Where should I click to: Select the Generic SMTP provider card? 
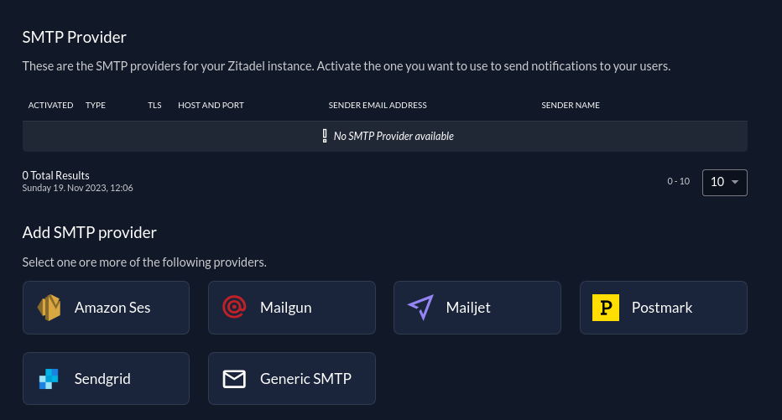[x=292, y=379]
